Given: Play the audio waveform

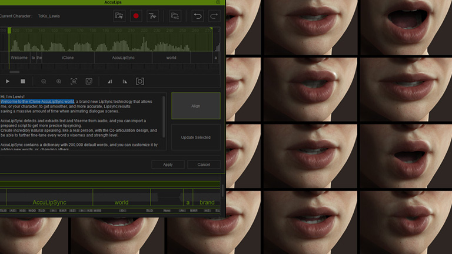Looking at the screenshot, I should [8, 81].
